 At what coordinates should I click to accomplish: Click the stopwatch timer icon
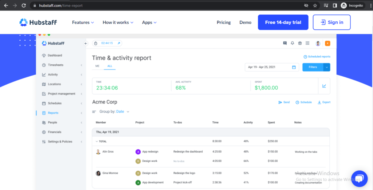[96, 43]
